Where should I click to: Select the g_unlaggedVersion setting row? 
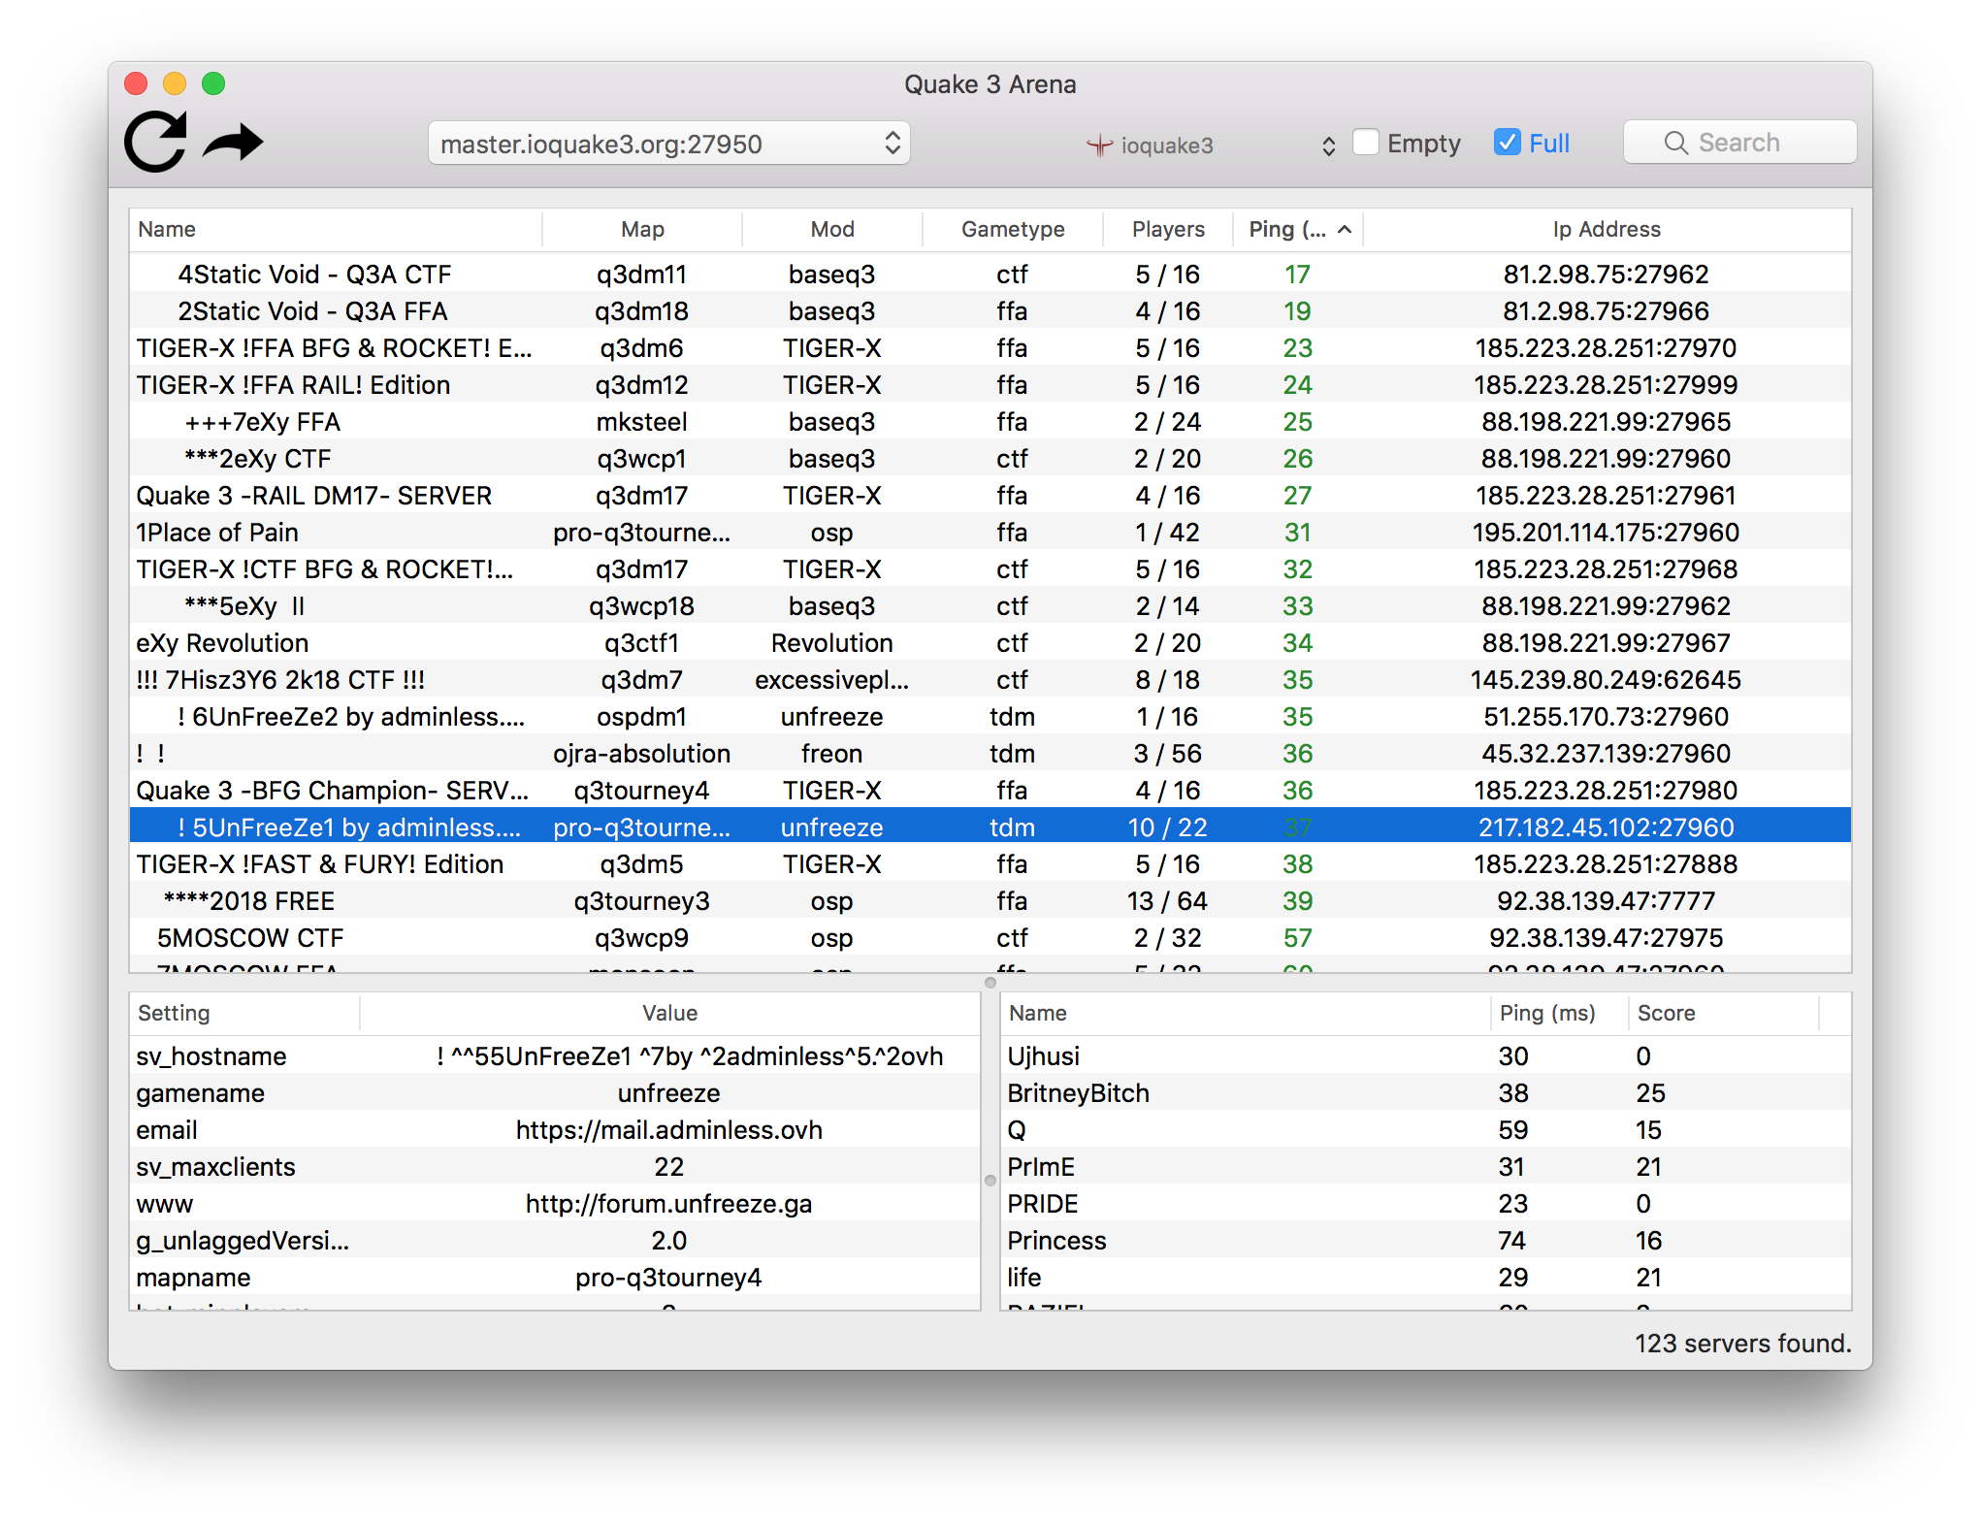pos(555,1241)
